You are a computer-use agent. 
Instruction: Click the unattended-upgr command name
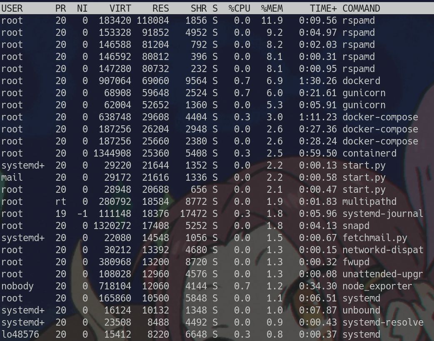[383, 274]
